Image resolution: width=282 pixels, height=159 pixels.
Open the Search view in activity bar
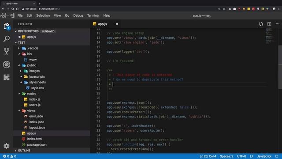(7, 38)
